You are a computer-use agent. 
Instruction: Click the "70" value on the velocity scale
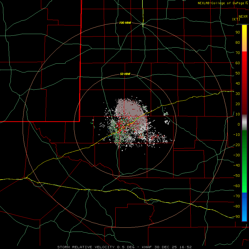pos(238,53)
